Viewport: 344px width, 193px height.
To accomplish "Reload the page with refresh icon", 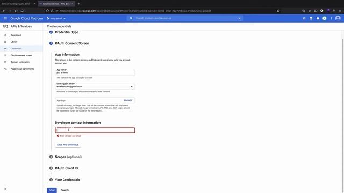I will [x=16, y=11].
